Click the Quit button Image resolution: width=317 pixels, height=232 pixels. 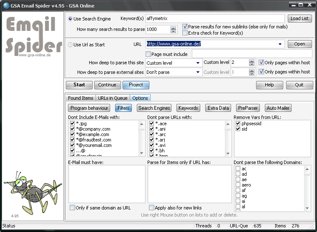point(299,85)
